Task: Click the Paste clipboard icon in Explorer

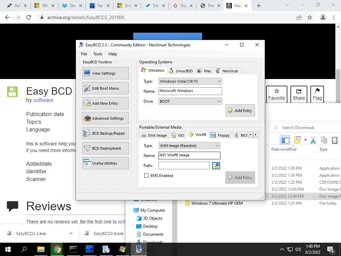Action: tap(335, 140)
